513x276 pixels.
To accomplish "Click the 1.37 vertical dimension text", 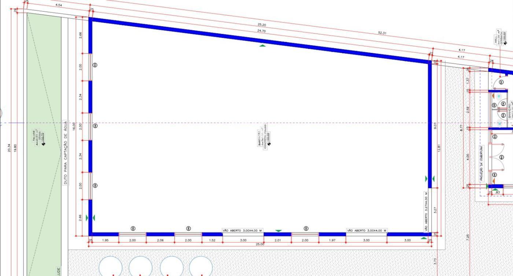I will [x=468, y=80].
